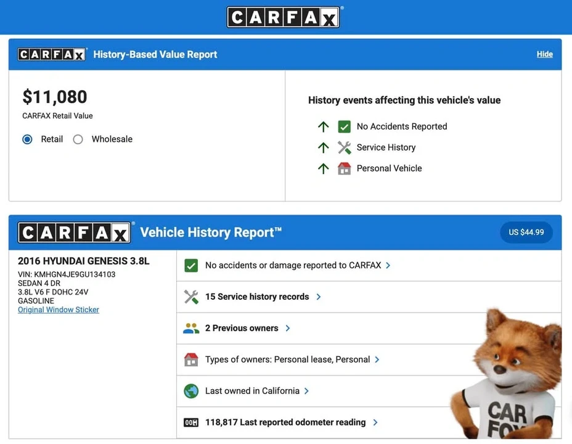Click up arrow next to No Accidents Reported

(x=323, y=126)
